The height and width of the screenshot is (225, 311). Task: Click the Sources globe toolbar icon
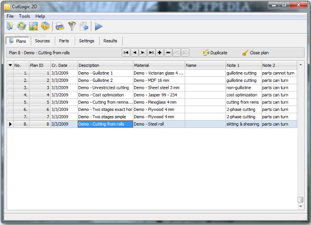(x=22, y=26)
